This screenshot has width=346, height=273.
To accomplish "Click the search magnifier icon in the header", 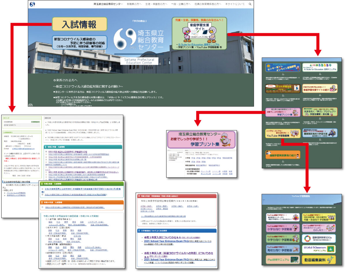I will point(250,4).
